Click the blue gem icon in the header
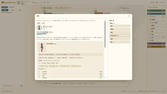 (x=45, y=3)
